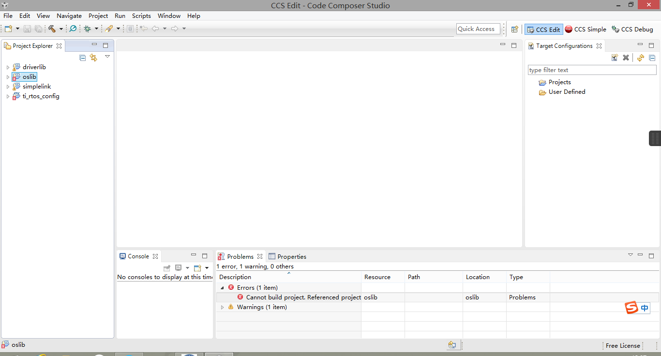The image size is (661, 356).
Task: Expand the ti_rtos_config project
Action: (8, 96)
